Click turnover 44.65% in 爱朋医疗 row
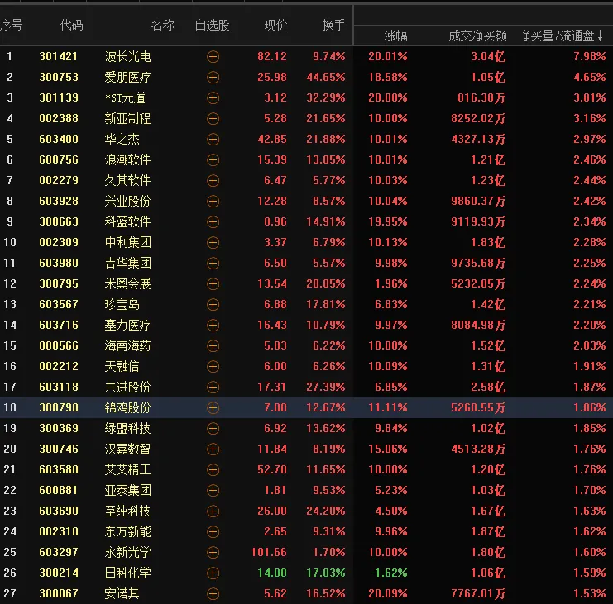613x604 pixels. coord(326,78)
